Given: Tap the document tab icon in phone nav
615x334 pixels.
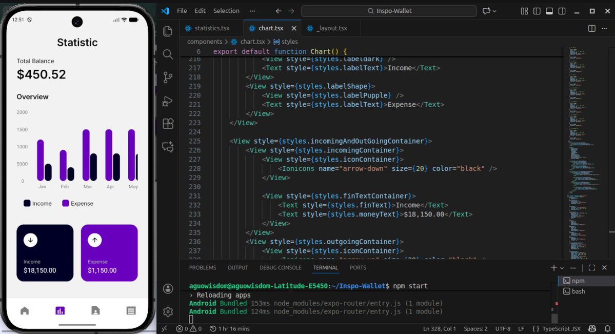Looking at the screenshot, I should (95, 311).
